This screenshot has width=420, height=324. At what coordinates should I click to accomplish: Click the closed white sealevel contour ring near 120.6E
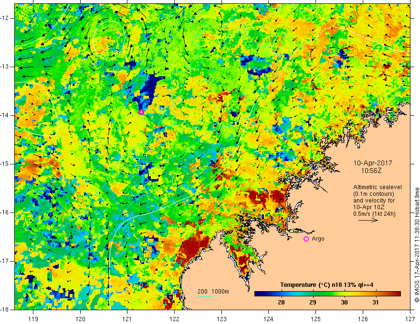pos(110,40)
